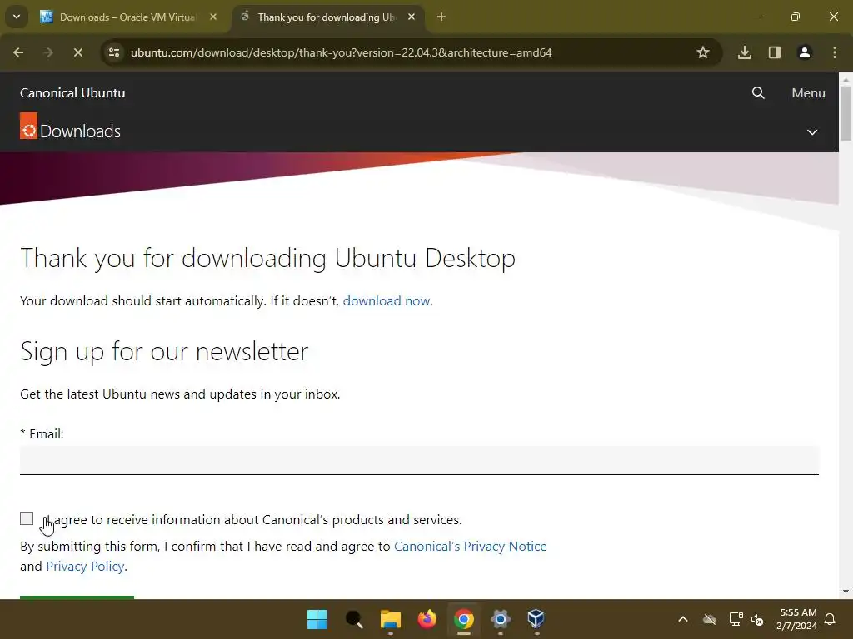
Task: Close the Downloads – Oracle VM VirtualBox tab
Action: point(213,17)
